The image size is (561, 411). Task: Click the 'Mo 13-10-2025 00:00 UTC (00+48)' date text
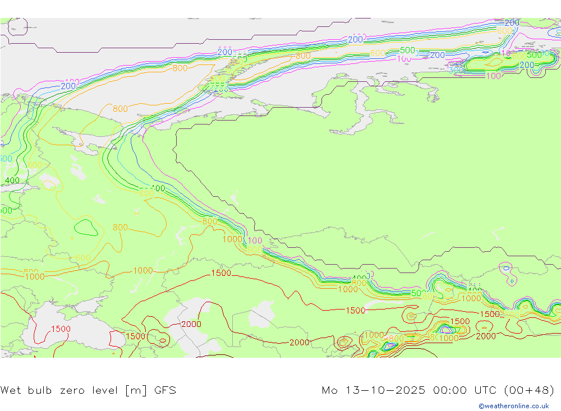click(x=438, y=390)
